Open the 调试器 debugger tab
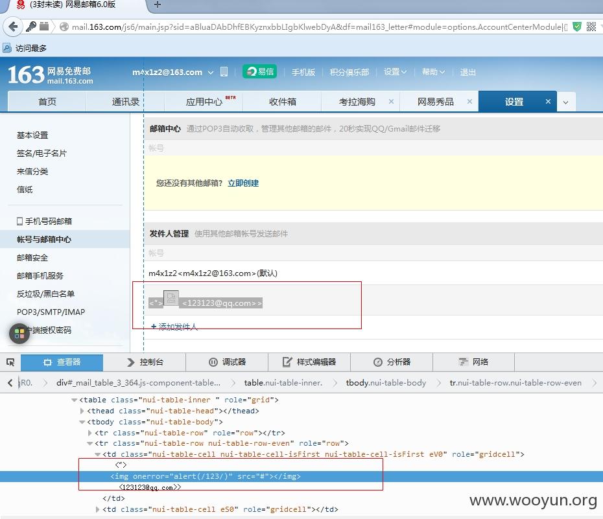The height and width of the screenshot is (519, 603). [227, 362]
